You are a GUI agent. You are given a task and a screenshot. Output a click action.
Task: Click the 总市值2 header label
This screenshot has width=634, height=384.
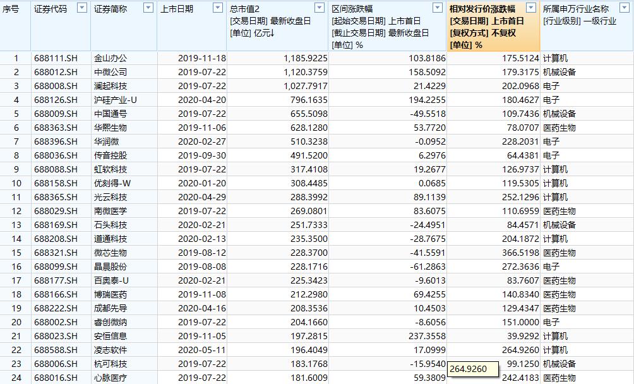(x=244, y=9)
